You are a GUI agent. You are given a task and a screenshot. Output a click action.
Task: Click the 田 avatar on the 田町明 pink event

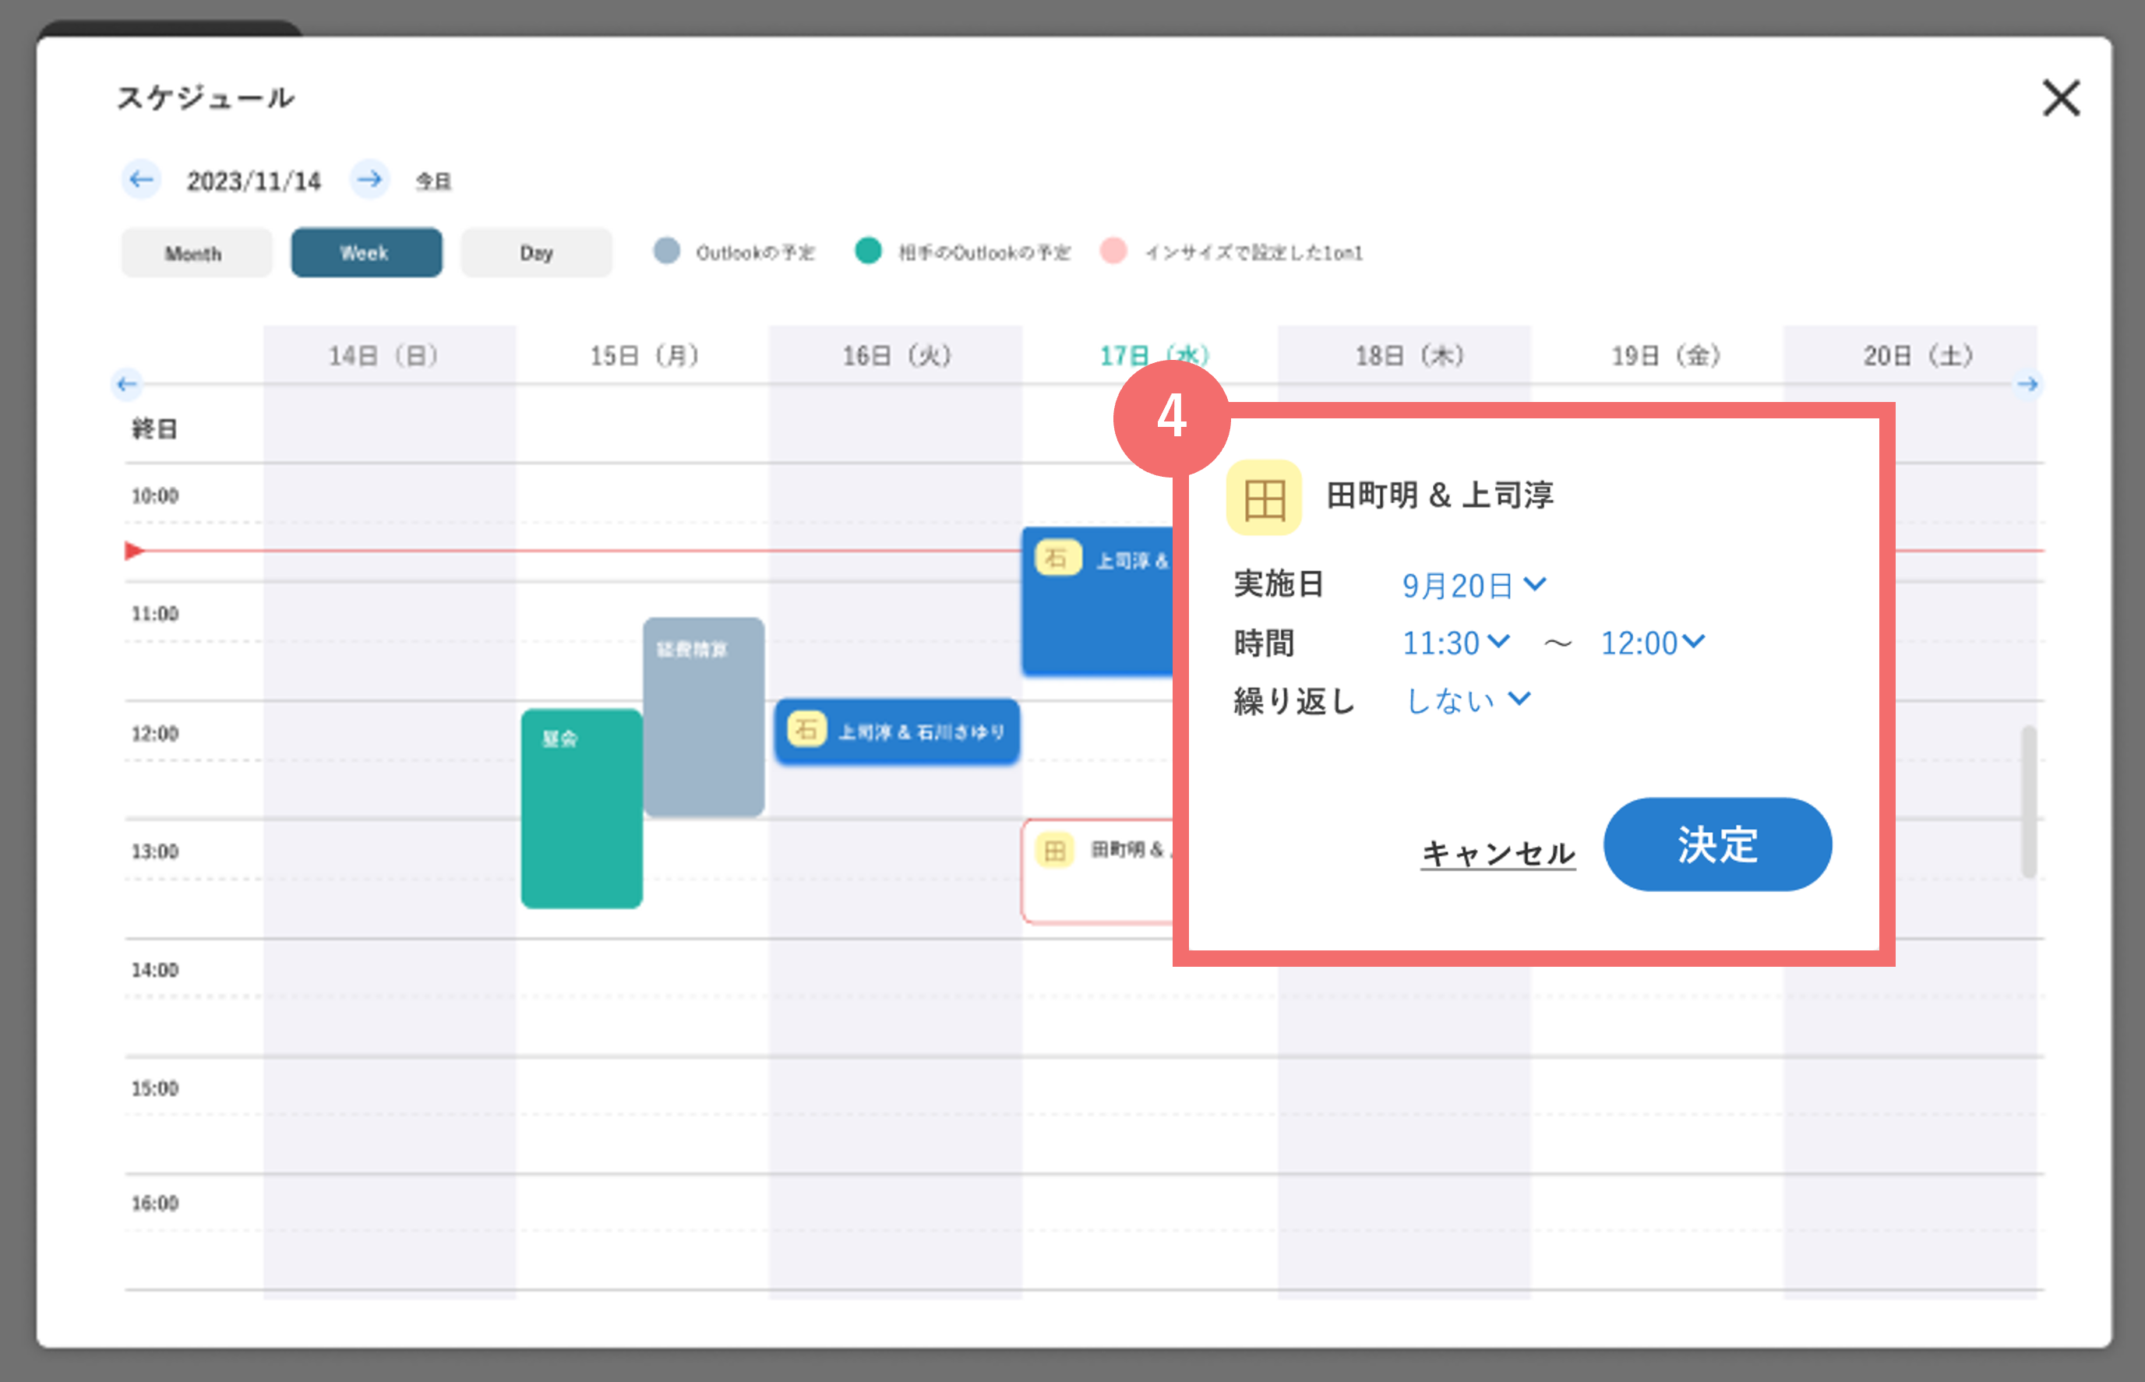[1054, 850]
